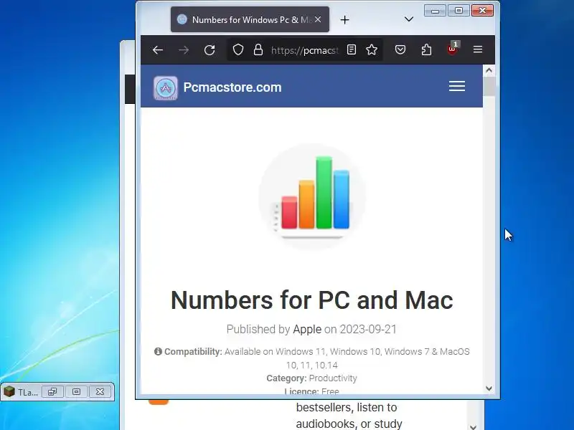Bookmark this page with the star
Viewport: 574px width, 430px height.
[372, 49]
